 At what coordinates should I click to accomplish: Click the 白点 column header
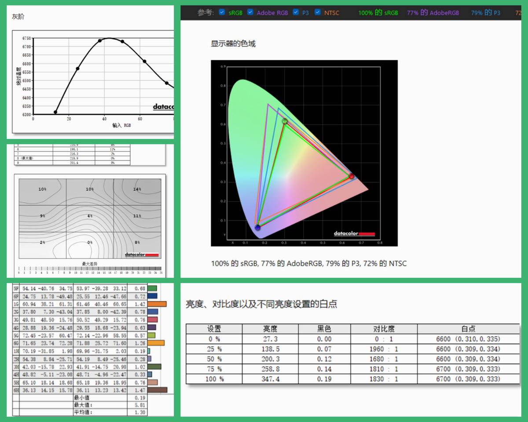[x=468, y=329]
